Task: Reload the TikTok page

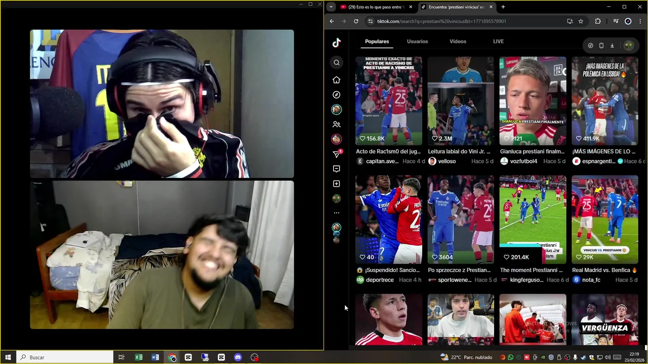Action: (x=356, y=21)
